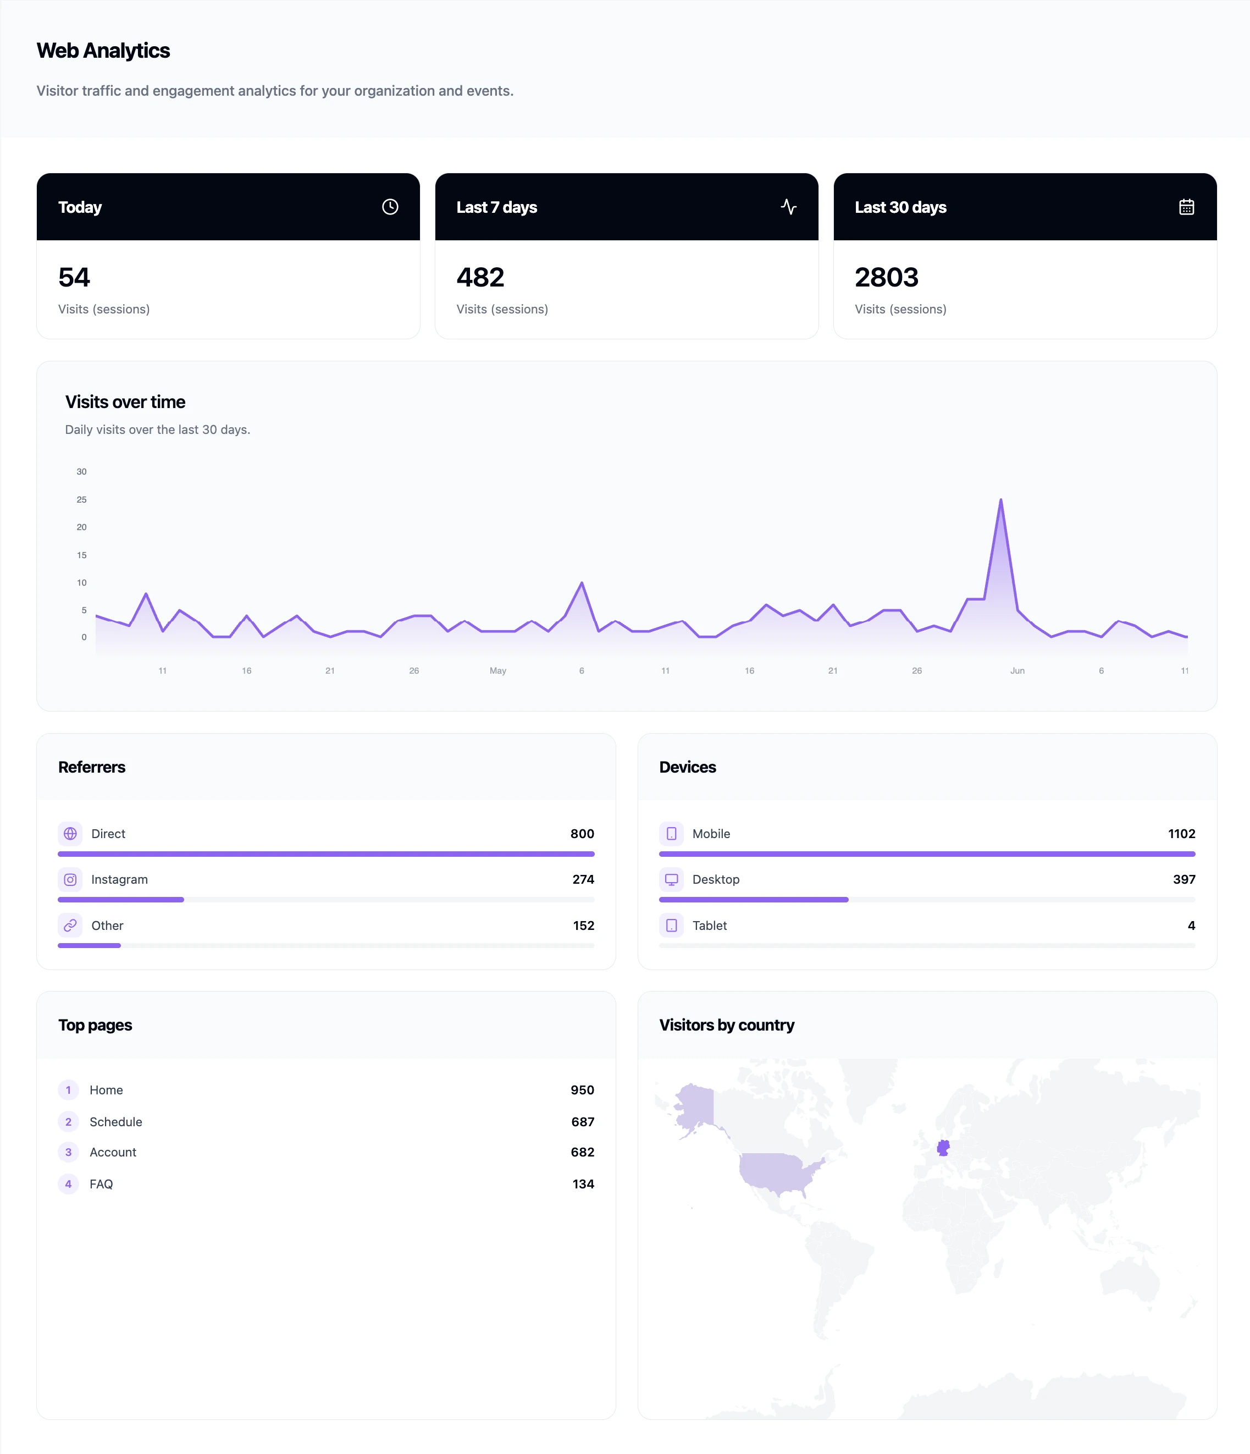Click the Visits over time heading

(x=125, y=402)
